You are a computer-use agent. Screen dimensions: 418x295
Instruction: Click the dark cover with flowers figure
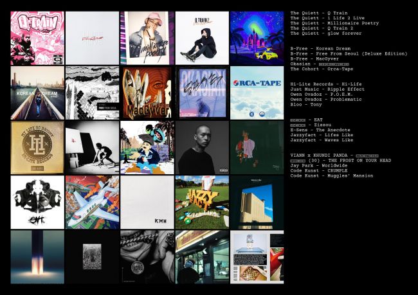(257, 148)
